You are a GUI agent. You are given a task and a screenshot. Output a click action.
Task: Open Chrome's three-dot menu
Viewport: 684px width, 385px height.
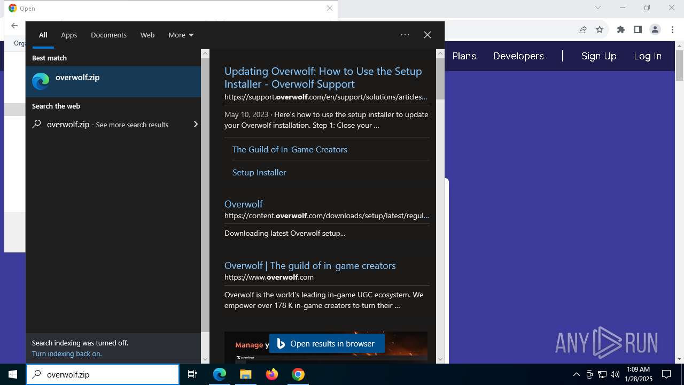point(672,30)
